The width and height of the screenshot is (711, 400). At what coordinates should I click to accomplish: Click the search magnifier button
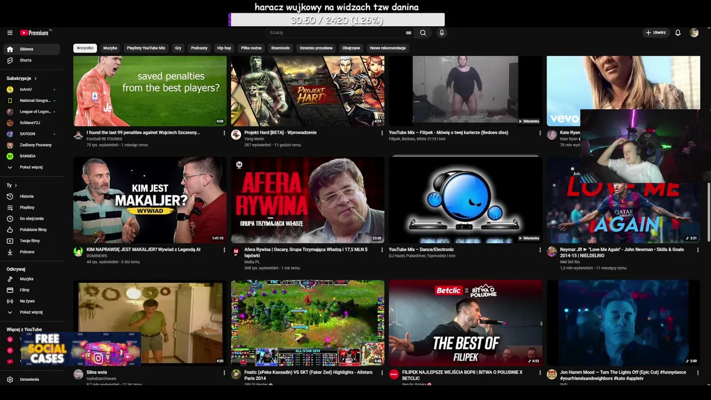coord(423,33)
